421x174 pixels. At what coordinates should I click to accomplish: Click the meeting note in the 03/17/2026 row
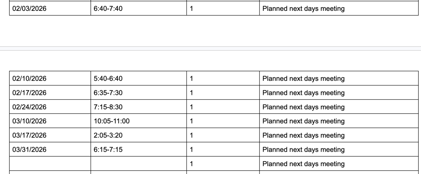pos(303,135)
